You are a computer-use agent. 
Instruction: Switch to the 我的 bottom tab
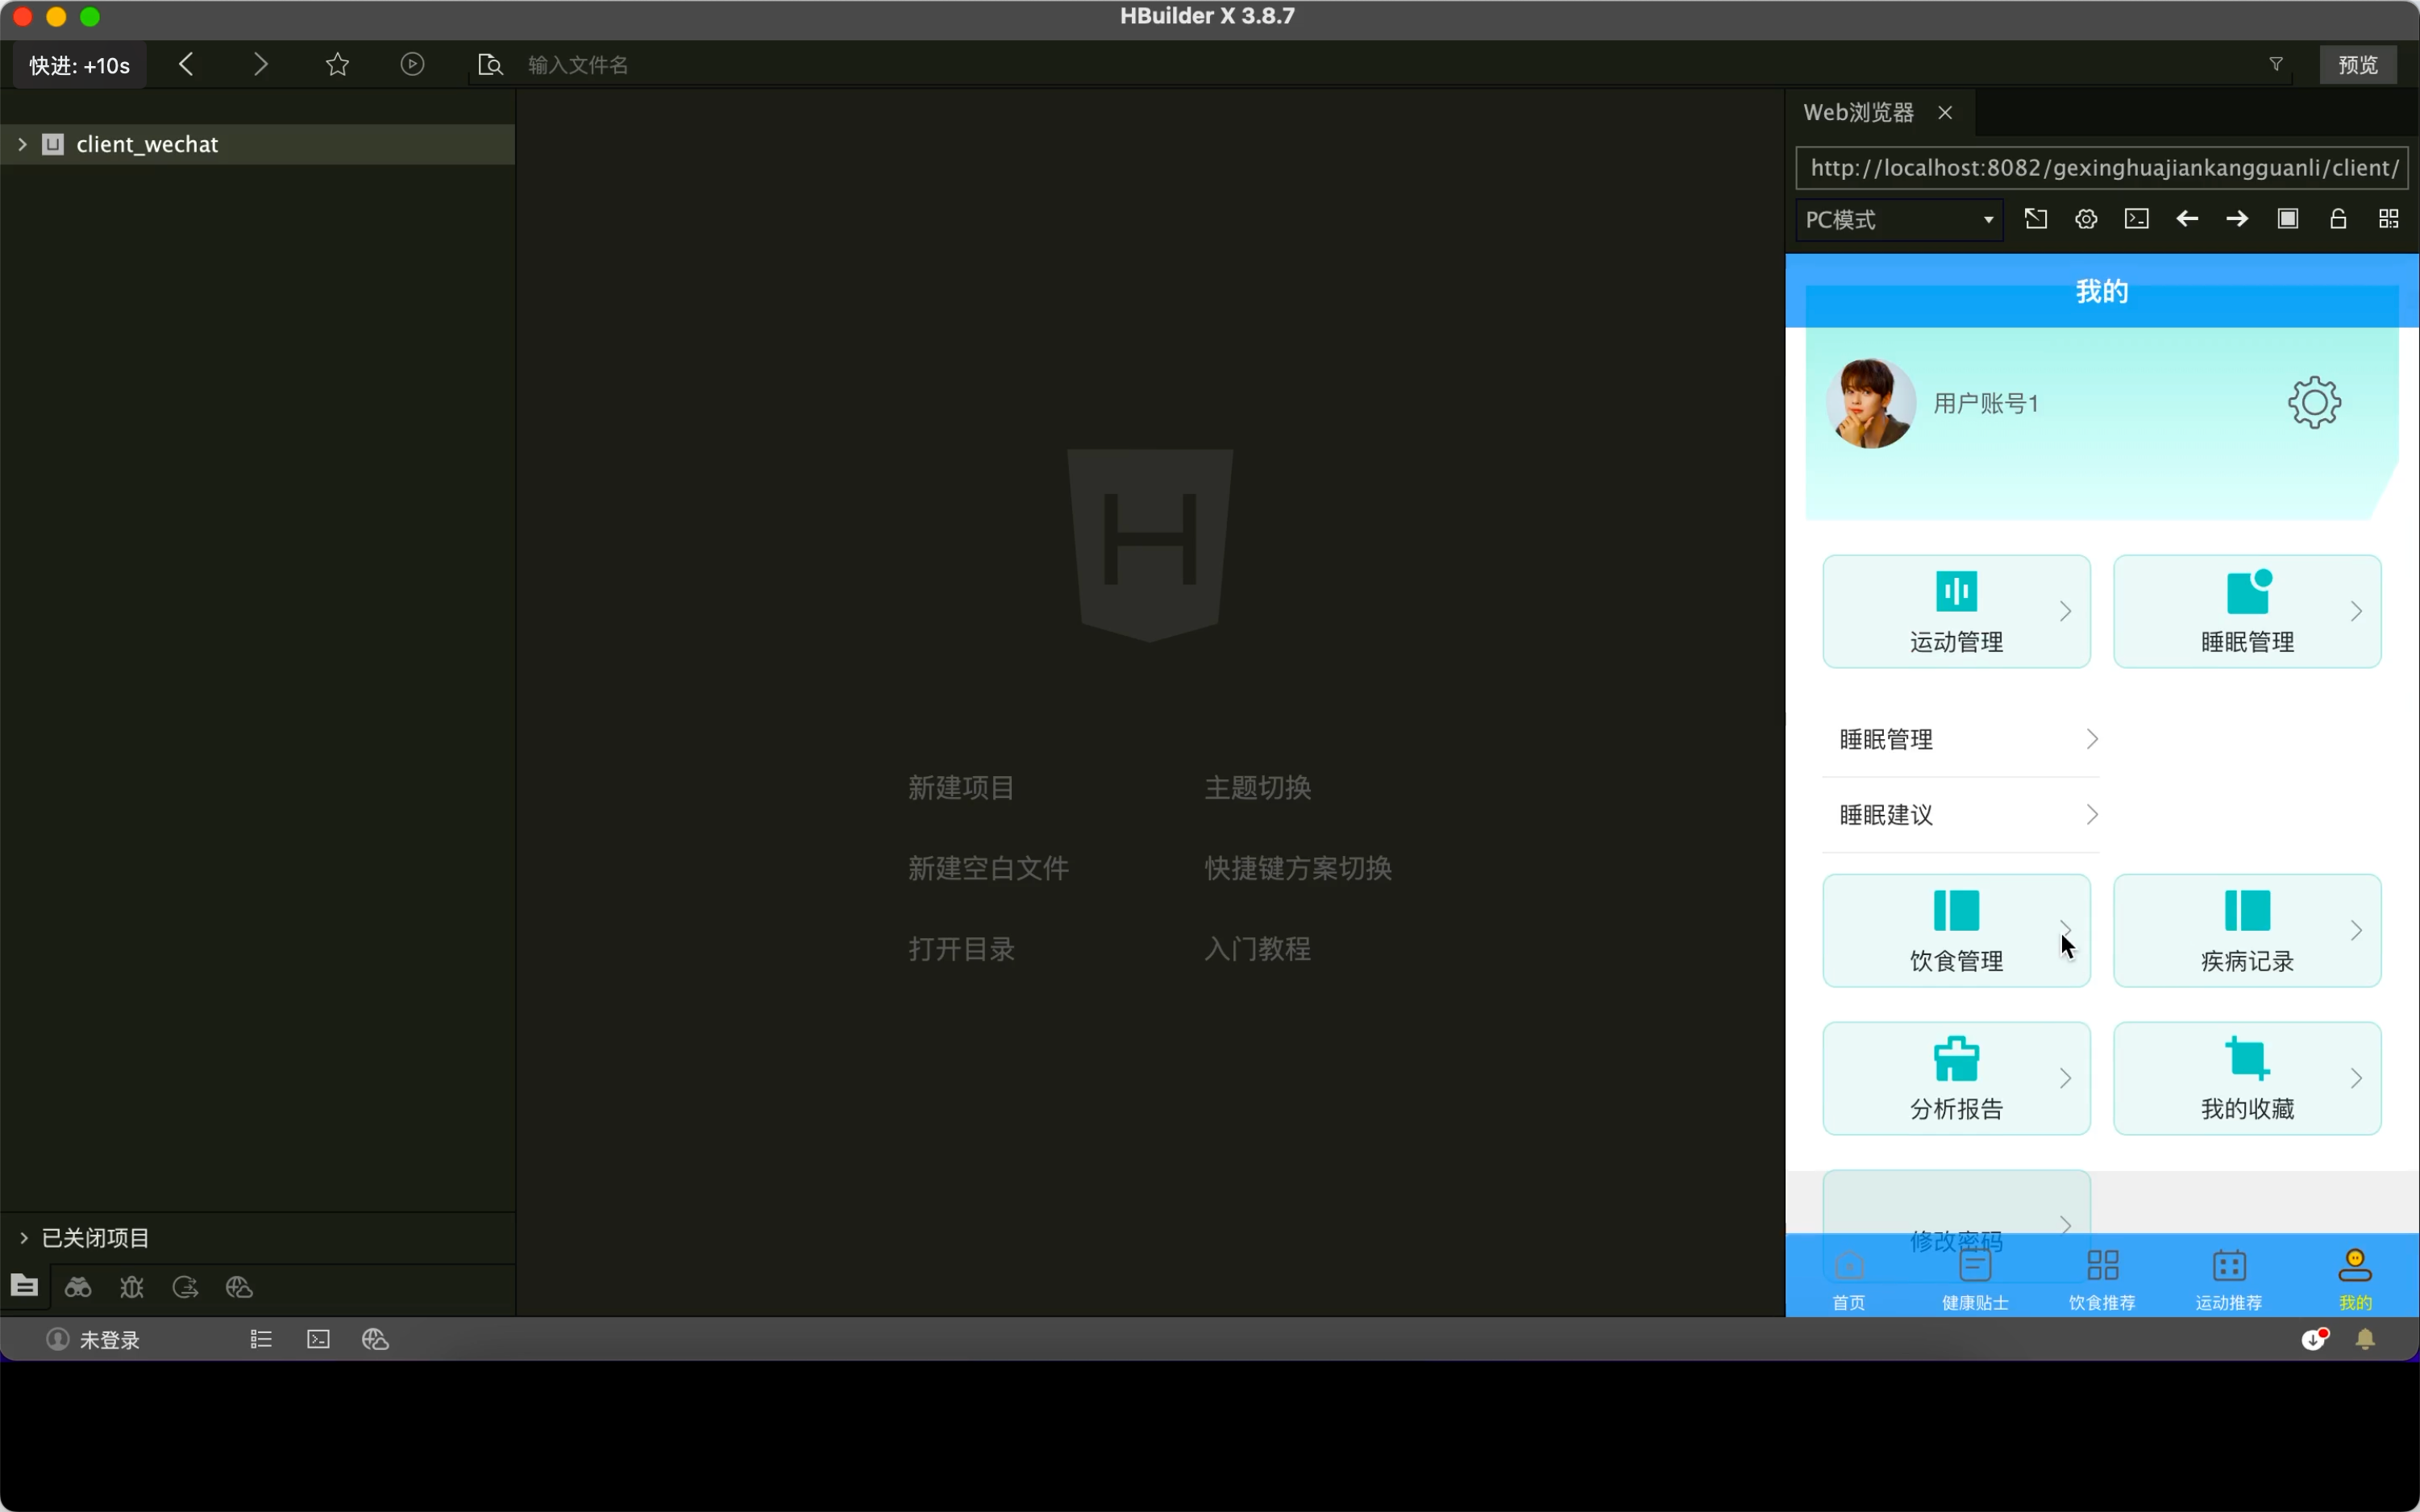pos(2355,1278)
